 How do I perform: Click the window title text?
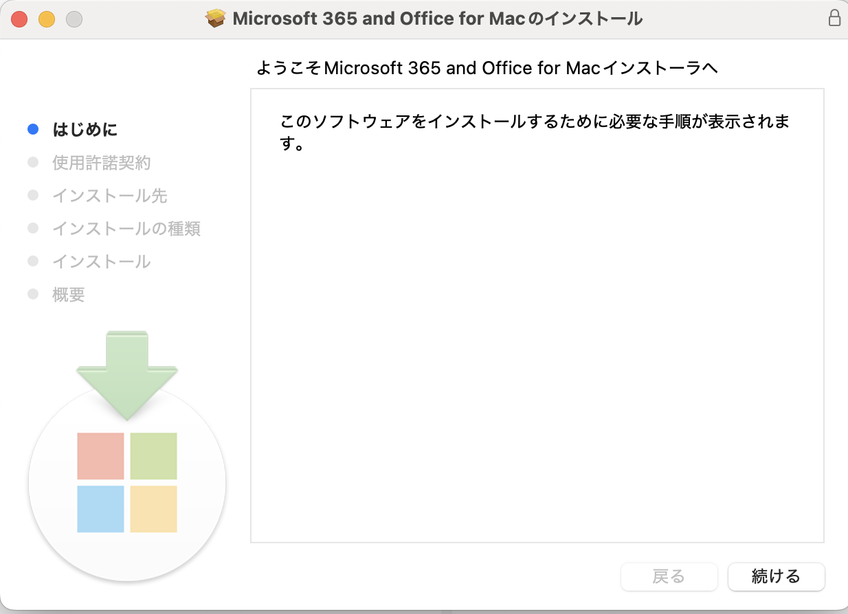tap(438, 19)
